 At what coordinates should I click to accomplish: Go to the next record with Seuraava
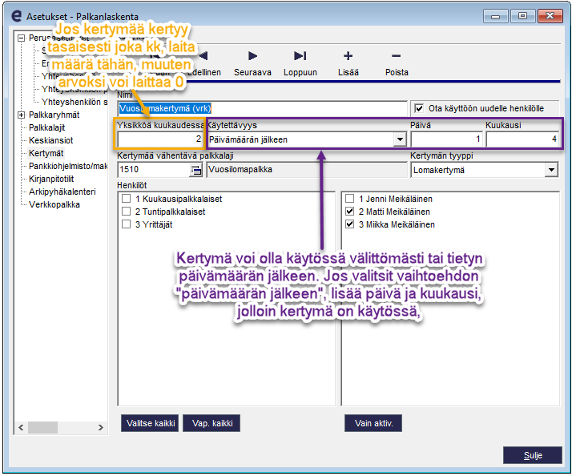pyautogui.click(x=252, y=63)
